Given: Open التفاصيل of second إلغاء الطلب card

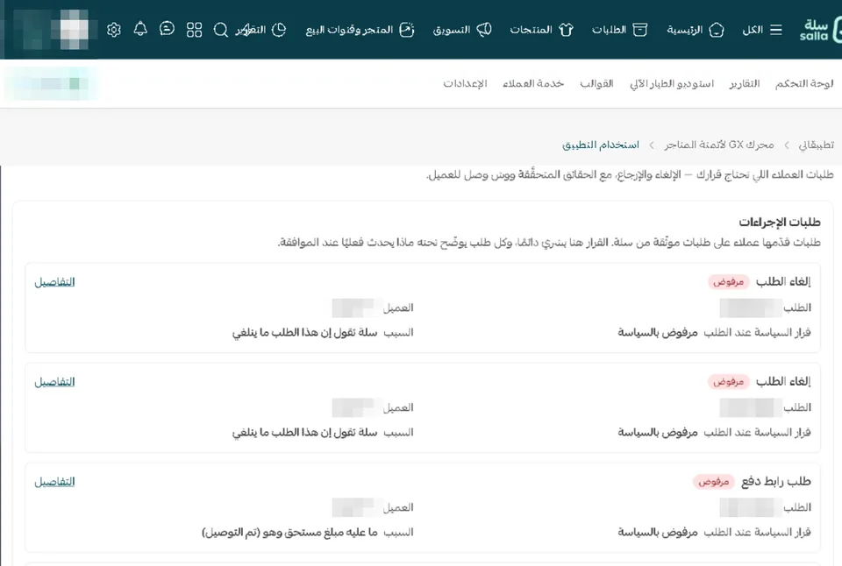Looking at the screenshot, I should tap(54, 382).
